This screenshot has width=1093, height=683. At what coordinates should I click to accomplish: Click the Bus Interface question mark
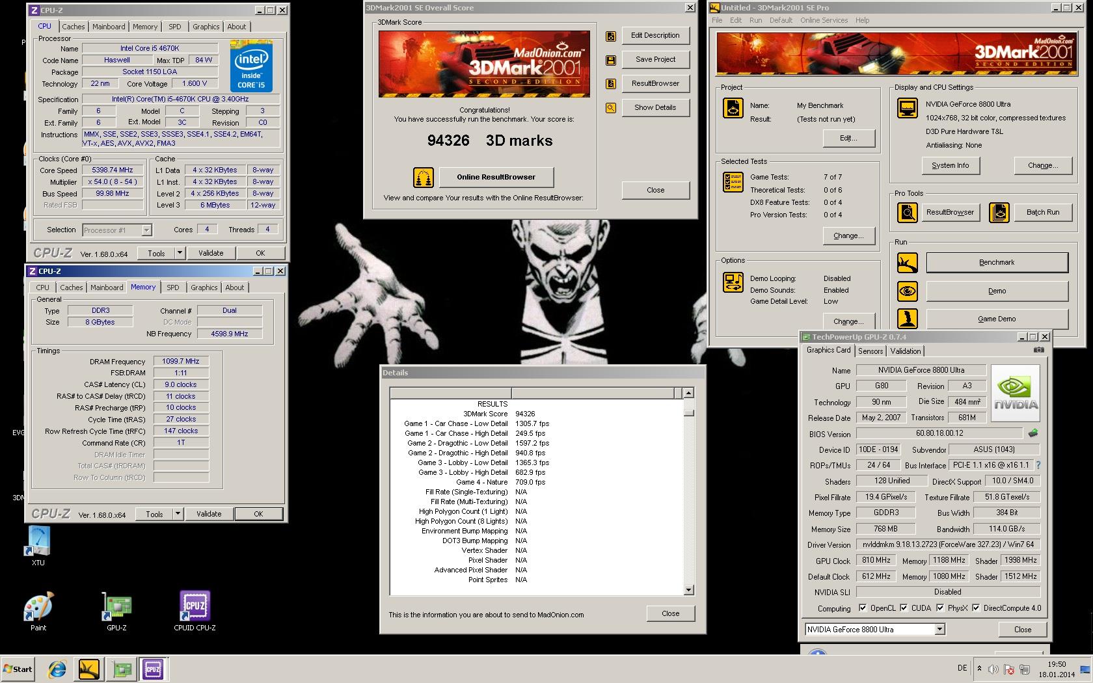[x=1038, y=465]
